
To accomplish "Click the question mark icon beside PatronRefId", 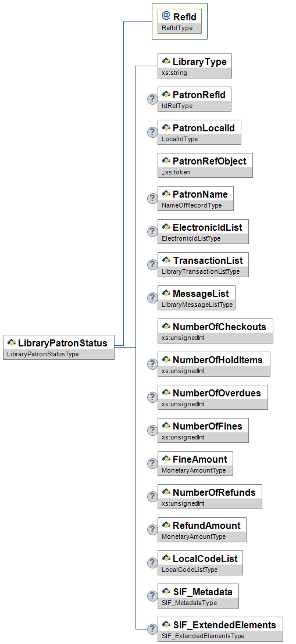I will 152,99.
